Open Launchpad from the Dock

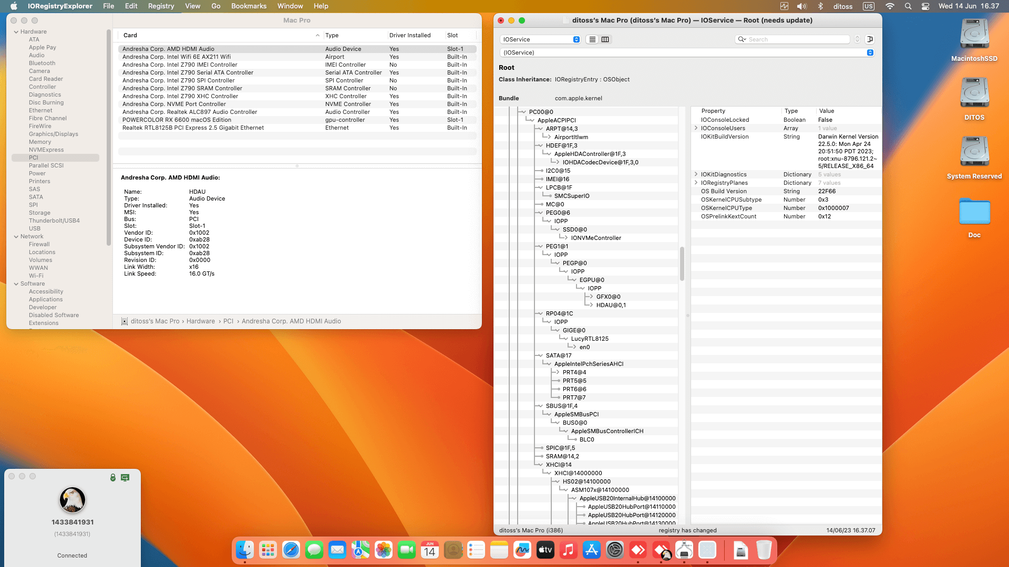click(268, 550)
